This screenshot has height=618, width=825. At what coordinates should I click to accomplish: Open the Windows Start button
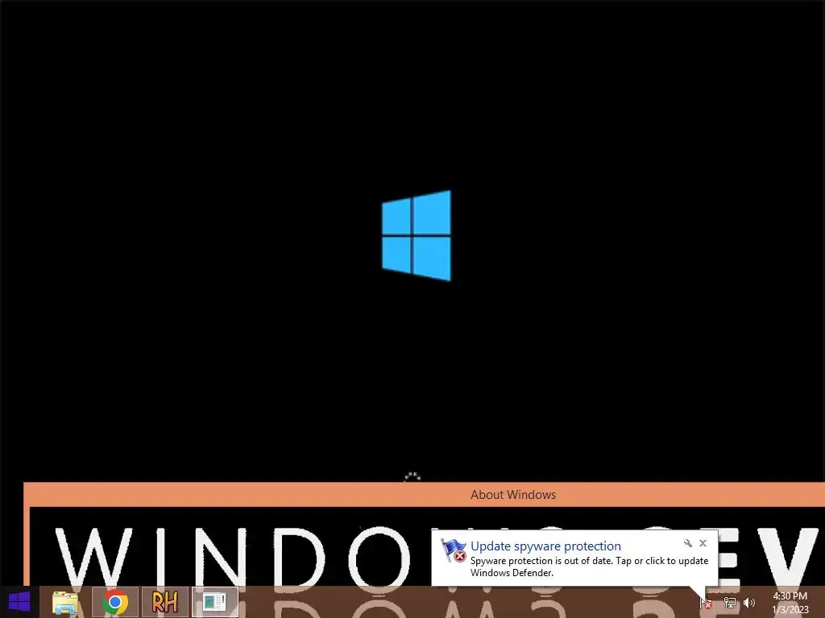pos(19,602)
